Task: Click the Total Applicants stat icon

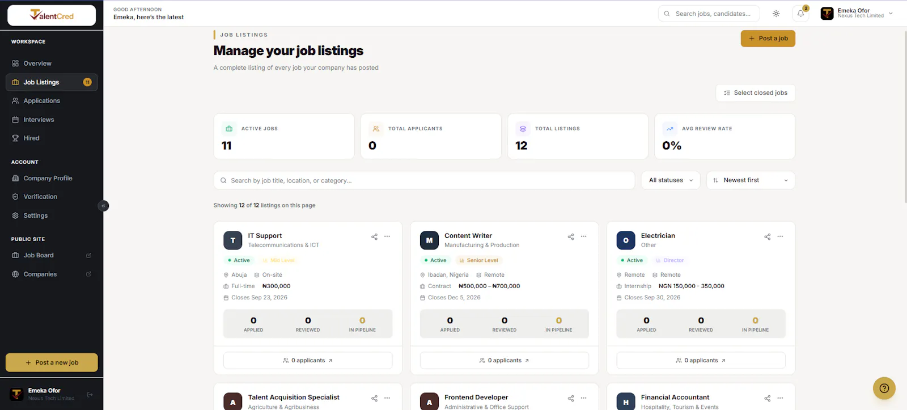Action: tap(376, 129)
